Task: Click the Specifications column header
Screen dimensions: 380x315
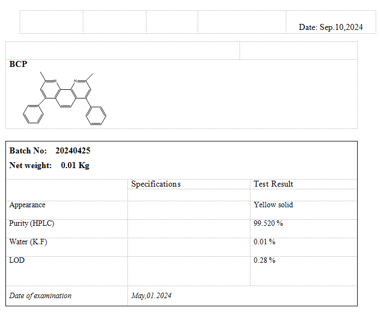Action: 156,184
